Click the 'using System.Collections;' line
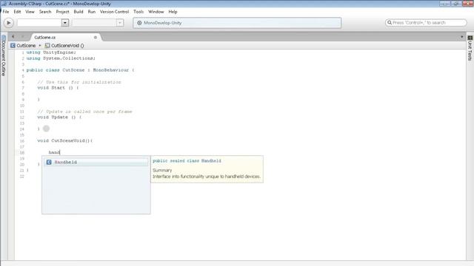 pos(61,58)
